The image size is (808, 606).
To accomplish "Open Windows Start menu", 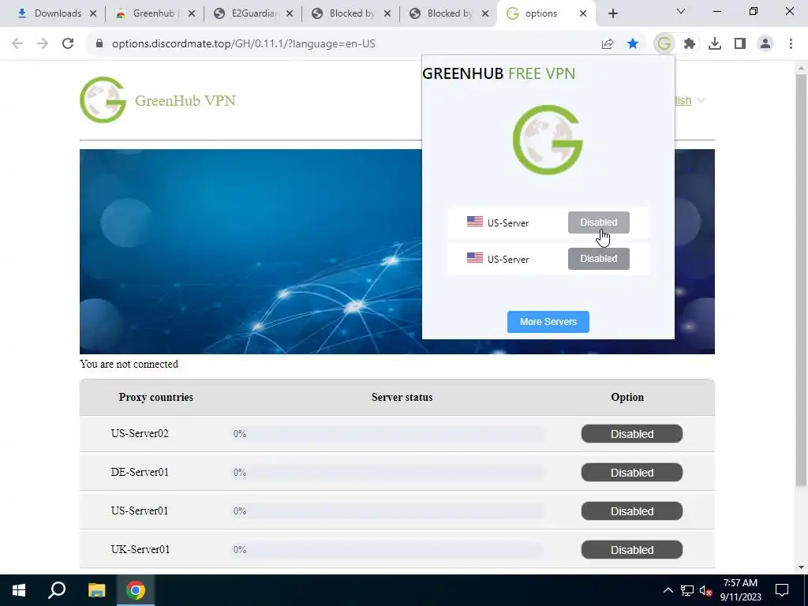I will point(19,590).
